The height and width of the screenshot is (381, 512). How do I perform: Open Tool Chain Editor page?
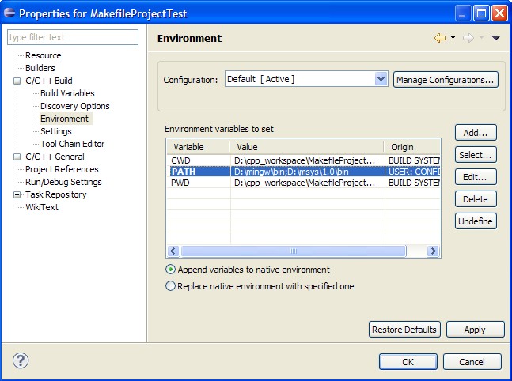tap(72, 144)
